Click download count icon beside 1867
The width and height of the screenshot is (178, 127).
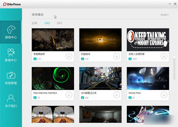pyautogui.click(x=130, y=59)
